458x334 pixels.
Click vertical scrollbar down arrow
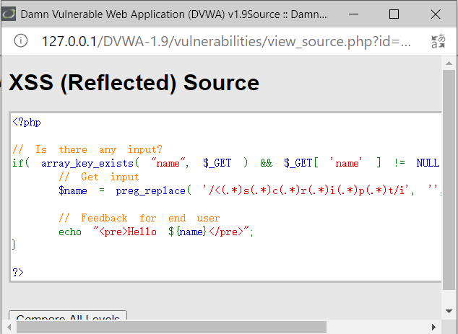449,311
